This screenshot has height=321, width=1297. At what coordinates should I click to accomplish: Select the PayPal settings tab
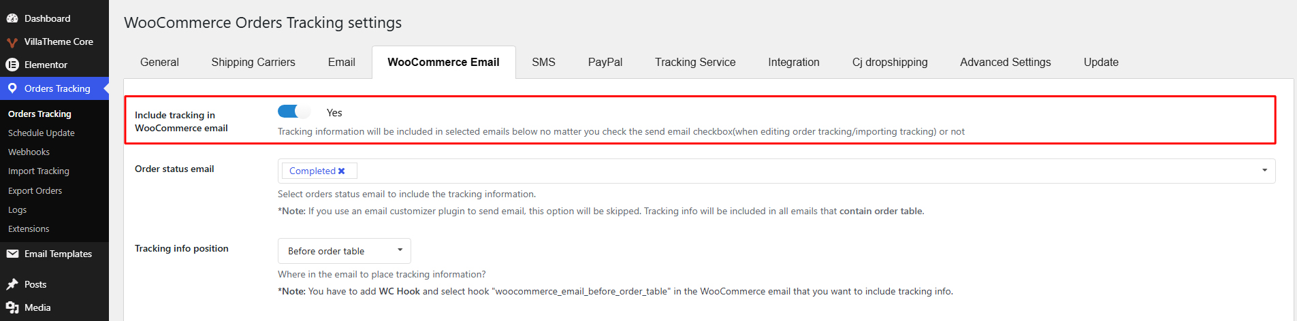pos(605,62)
